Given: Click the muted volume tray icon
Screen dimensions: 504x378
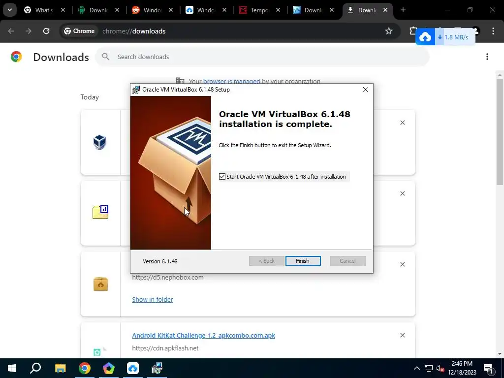Looking at the screenshot, I should 440,368.
